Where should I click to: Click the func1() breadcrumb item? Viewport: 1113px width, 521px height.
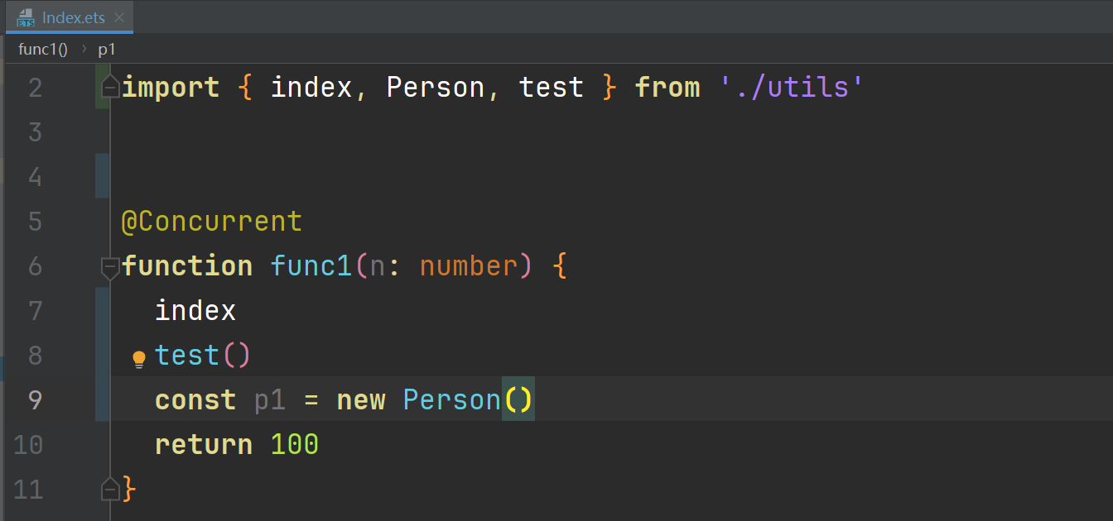(43, 50)
